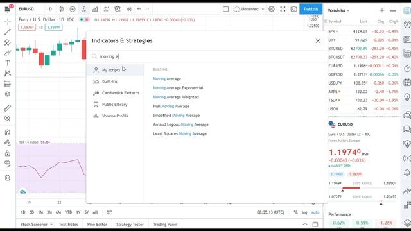Create alert clock icon in toolbar

tap(118, 9)
